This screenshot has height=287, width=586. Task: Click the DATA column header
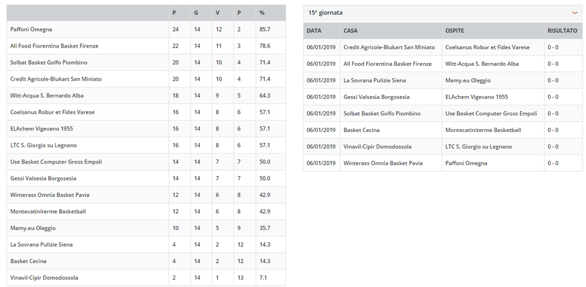click(x=314, y=31)
